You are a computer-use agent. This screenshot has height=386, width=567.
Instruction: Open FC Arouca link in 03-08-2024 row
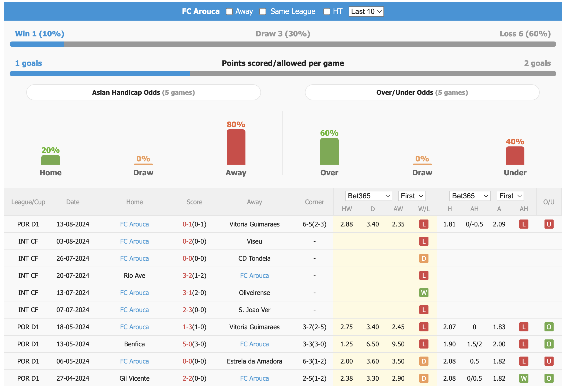[x=135, y=241]
